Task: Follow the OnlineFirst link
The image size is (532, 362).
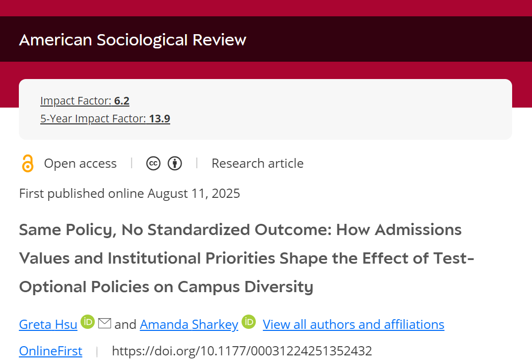Action: pyautogui.click(x=50, y=351)
